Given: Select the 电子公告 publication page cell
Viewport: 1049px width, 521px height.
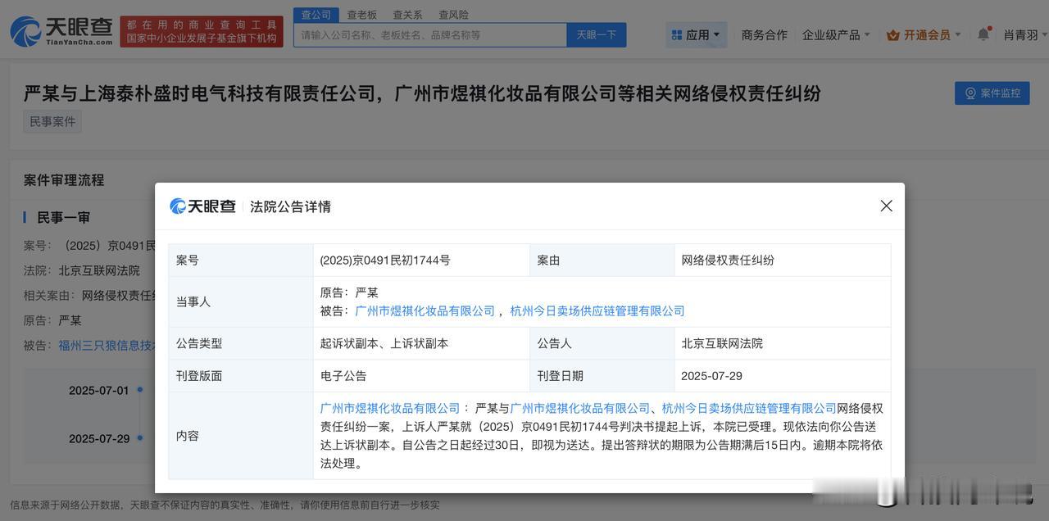Looking at the screenshot, I should pos(421,376).
